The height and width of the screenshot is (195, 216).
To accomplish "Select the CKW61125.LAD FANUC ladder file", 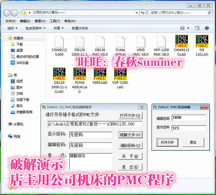I will (x=181, y=41).
